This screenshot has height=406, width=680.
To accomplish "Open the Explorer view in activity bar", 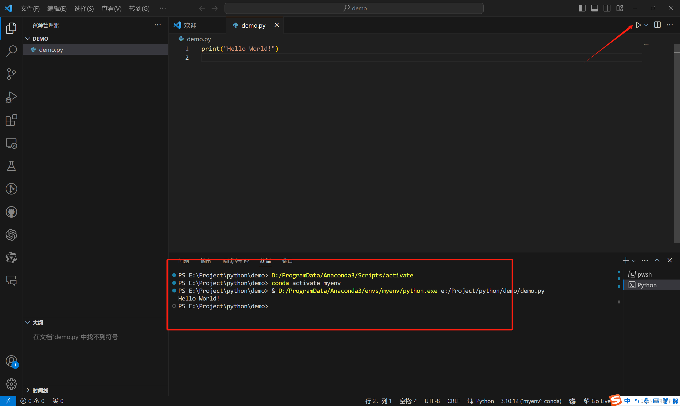I will (x=11, y=28).
